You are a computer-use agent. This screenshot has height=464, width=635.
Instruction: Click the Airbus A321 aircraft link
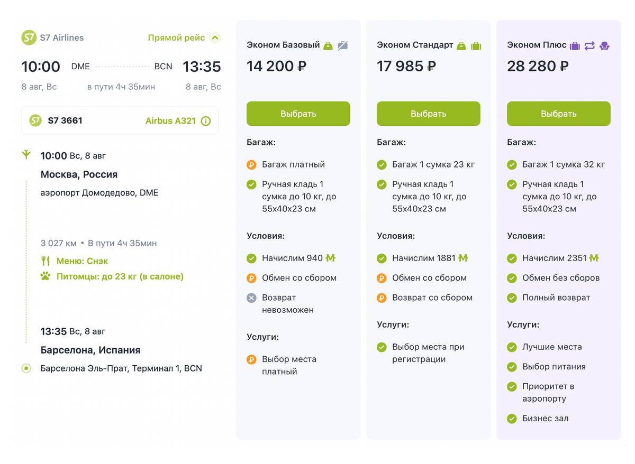[x=170, y=121]
